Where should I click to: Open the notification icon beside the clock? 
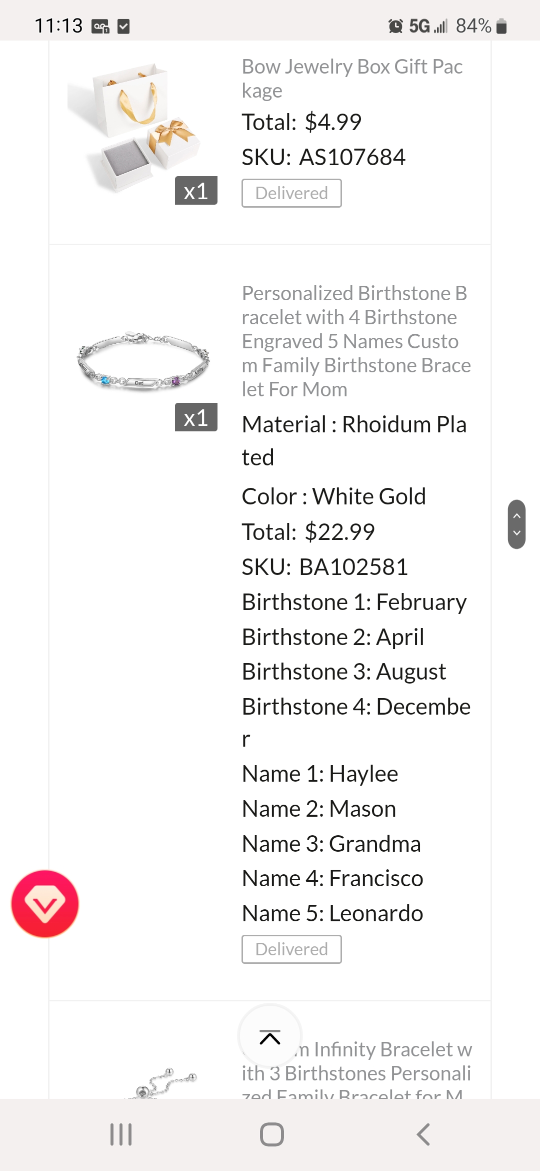tap(100, 25)
